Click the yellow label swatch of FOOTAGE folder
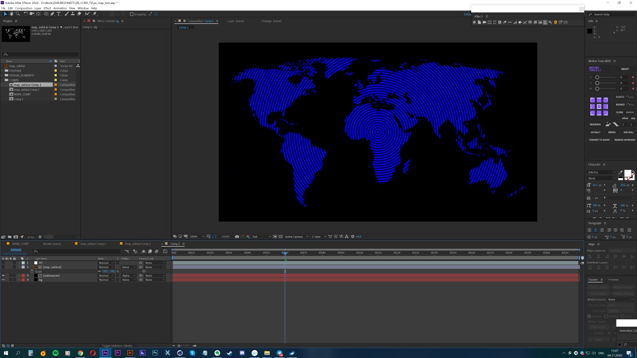The image size is (637, 358). tap(55, 71)
